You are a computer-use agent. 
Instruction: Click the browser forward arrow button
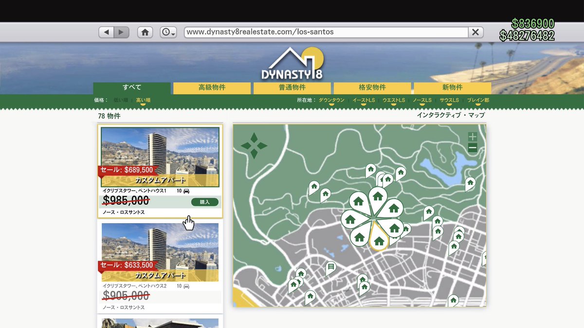[121, 32]
